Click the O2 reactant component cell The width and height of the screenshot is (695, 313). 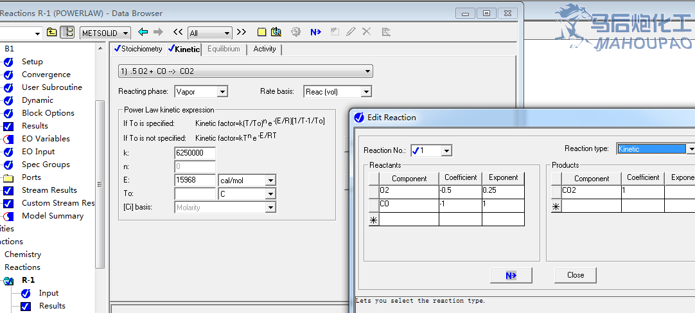[x=409, y=192]
